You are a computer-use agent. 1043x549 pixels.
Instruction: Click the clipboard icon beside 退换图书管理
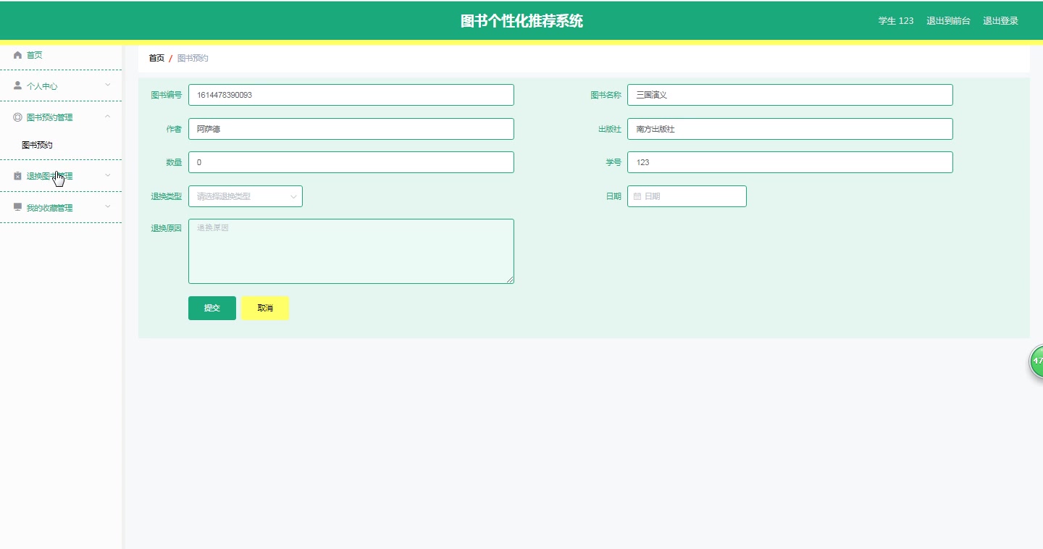tap(17, 176)
